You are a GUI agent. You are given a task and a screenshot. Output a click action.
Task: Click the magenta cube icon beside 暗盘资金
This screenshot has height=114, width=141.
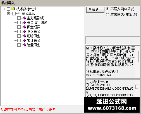pos(25,45)
